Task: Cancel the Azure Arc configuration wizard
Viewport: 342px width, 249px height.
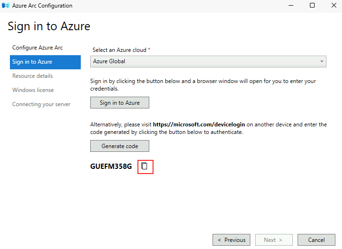Action: (x=316, y=240)
